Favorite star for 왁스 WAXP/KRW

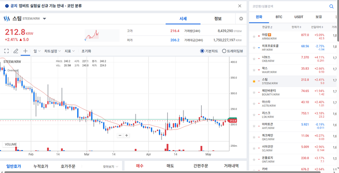(x=254, y=70)
